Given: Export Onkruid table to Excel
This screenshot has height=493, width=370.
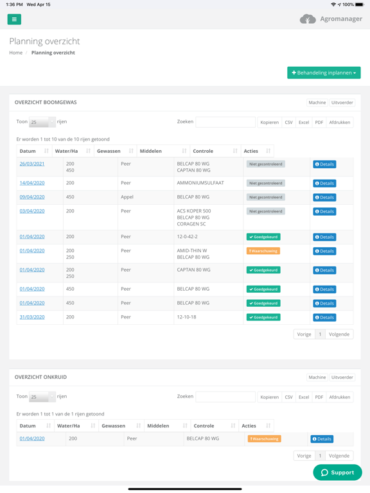Looking at the screenshot, I should click(x=304, y=397).
